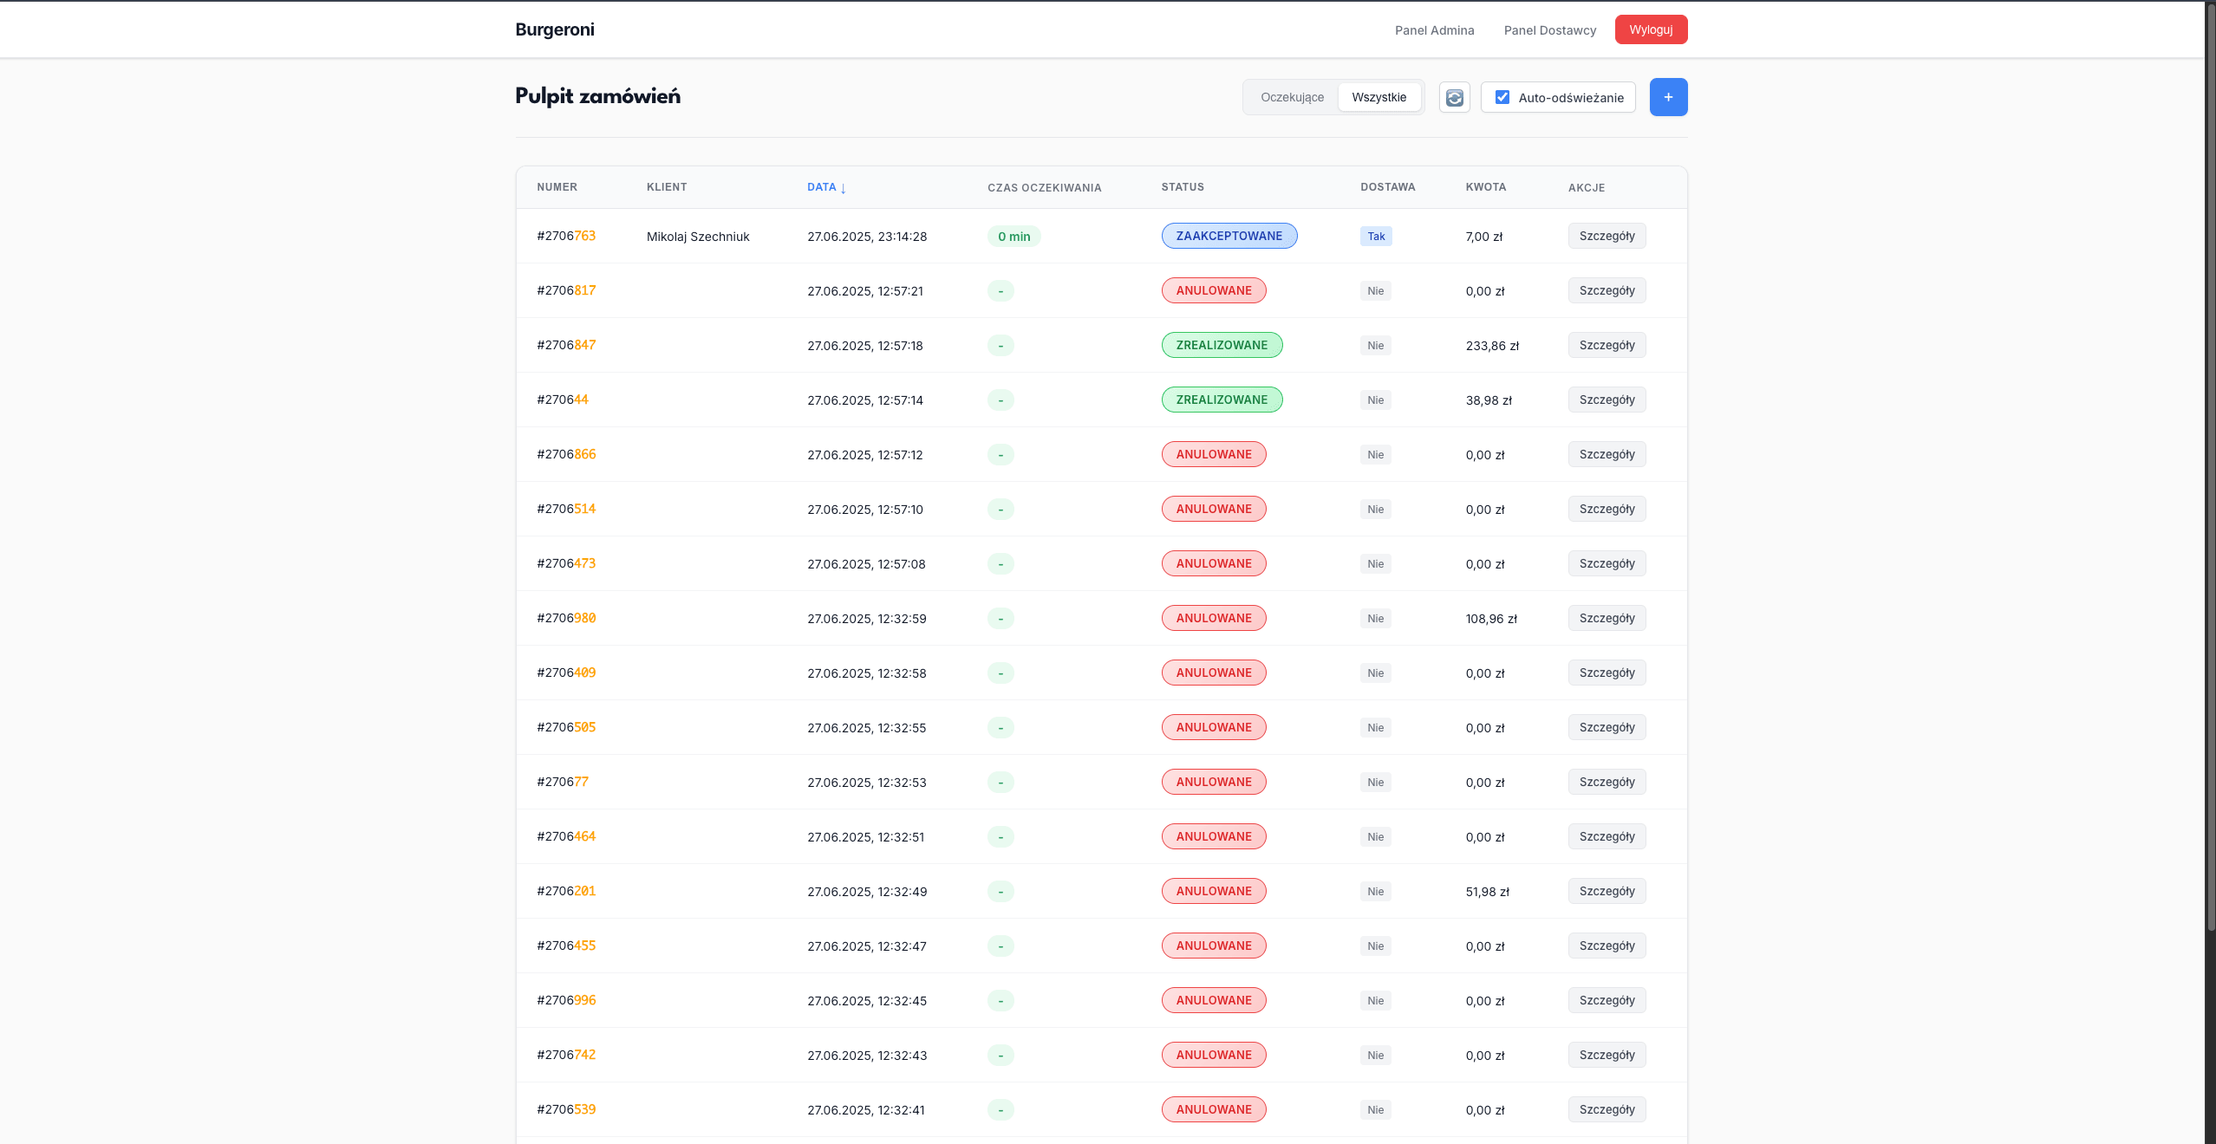Click the NUMER column header
Viewport: 2216px width, 1144px height.
557,187
